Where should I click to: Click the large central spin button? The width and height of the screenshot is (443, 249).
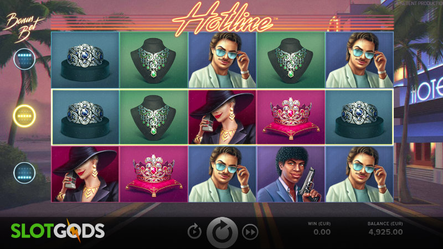[222, 232]
